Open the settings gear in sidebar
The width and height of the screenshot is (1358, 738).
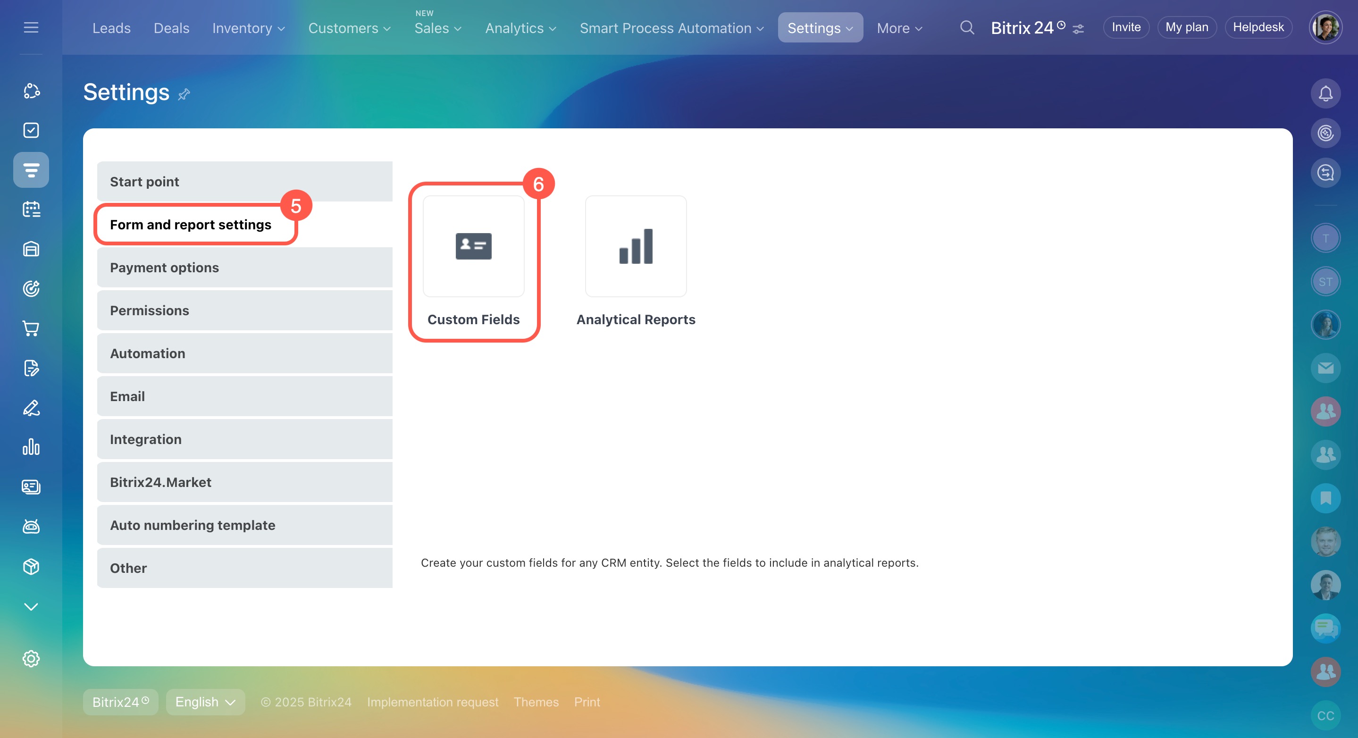click(31, 658)
